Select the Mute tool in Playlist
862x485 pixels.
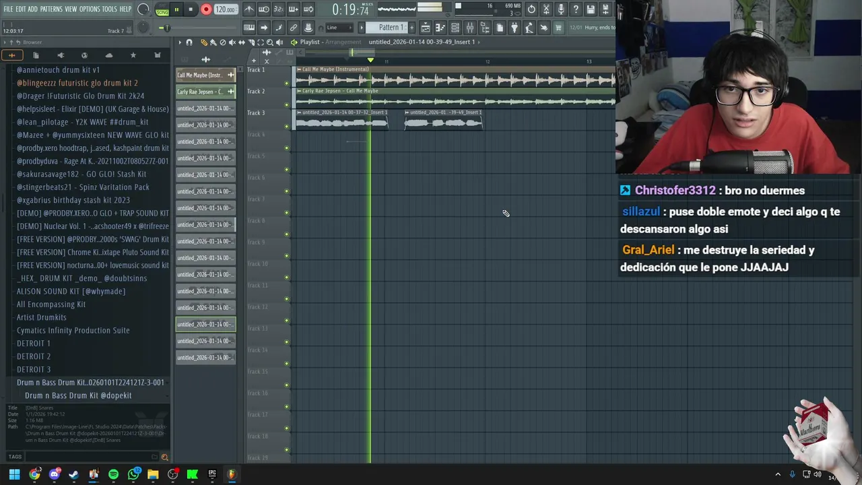point(232,42)
